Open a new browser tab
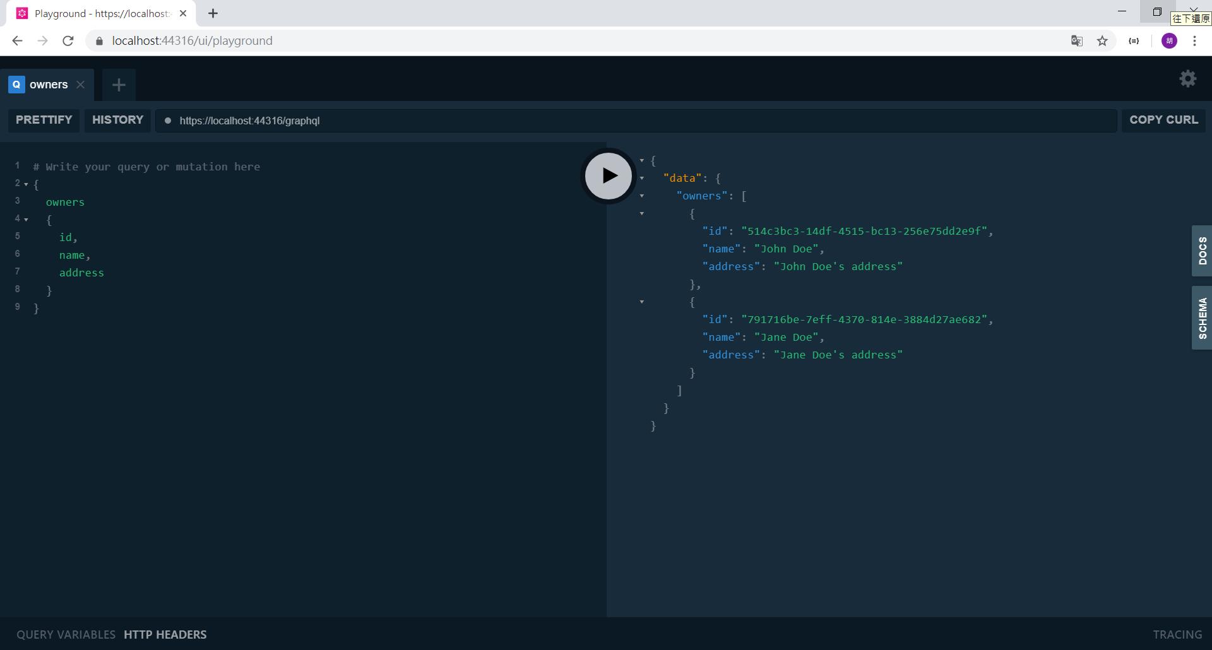The image size is (1212, 650). pos(213,13)
